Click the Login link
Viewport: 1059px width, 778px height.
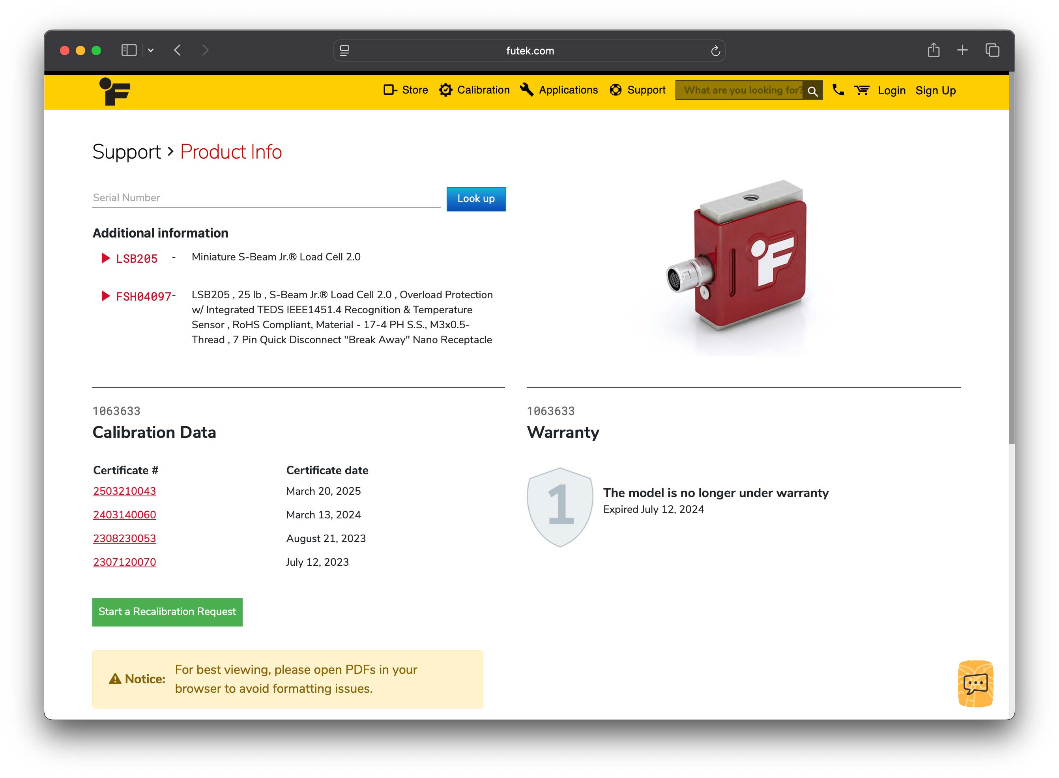(x=891, y=90)
